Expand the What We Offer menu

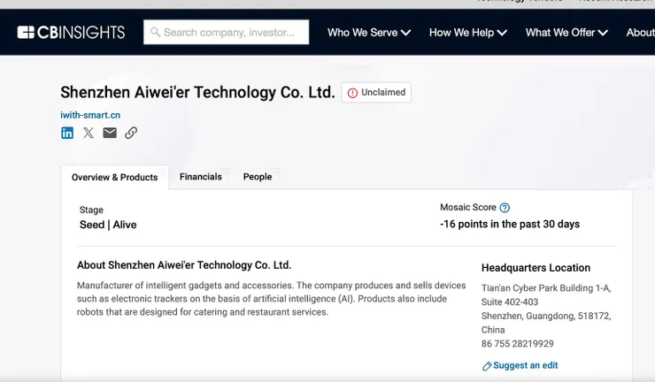click(x=566, y=33)
